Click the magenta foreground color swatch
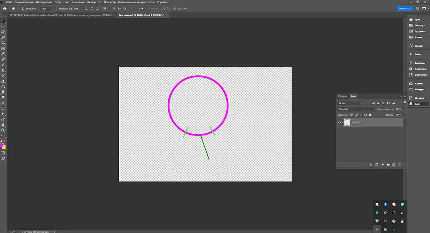The width and height of the screenshot is (430, 233). pyautogui.click(x=1, y=145)
